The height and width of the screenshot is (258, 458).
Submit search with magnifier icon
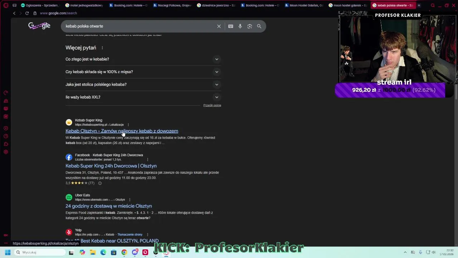pos(259,26)
